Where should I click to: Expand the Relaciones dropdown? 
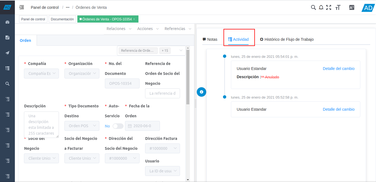[119, 29]
